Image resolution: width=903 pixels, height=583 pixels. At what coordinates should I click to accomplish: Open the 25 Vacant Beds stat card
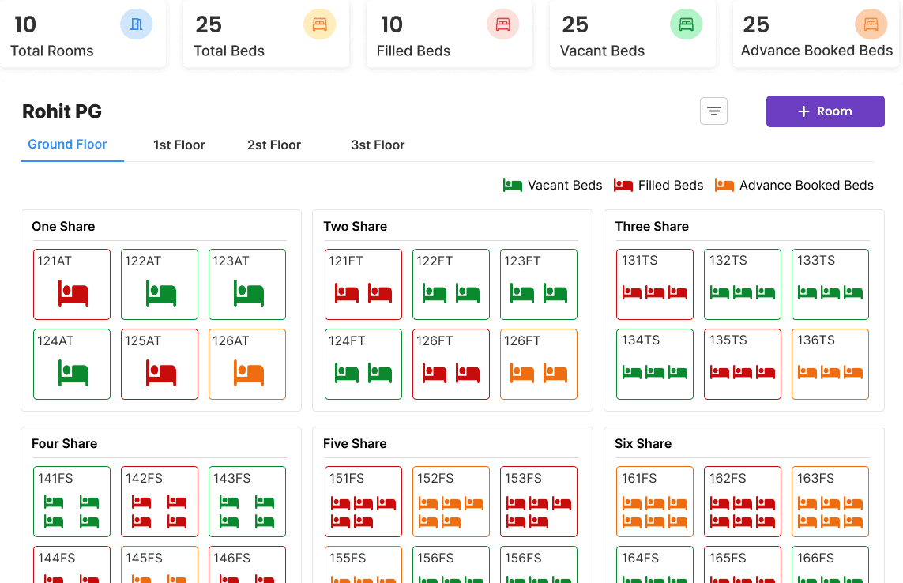pos(632,34)
